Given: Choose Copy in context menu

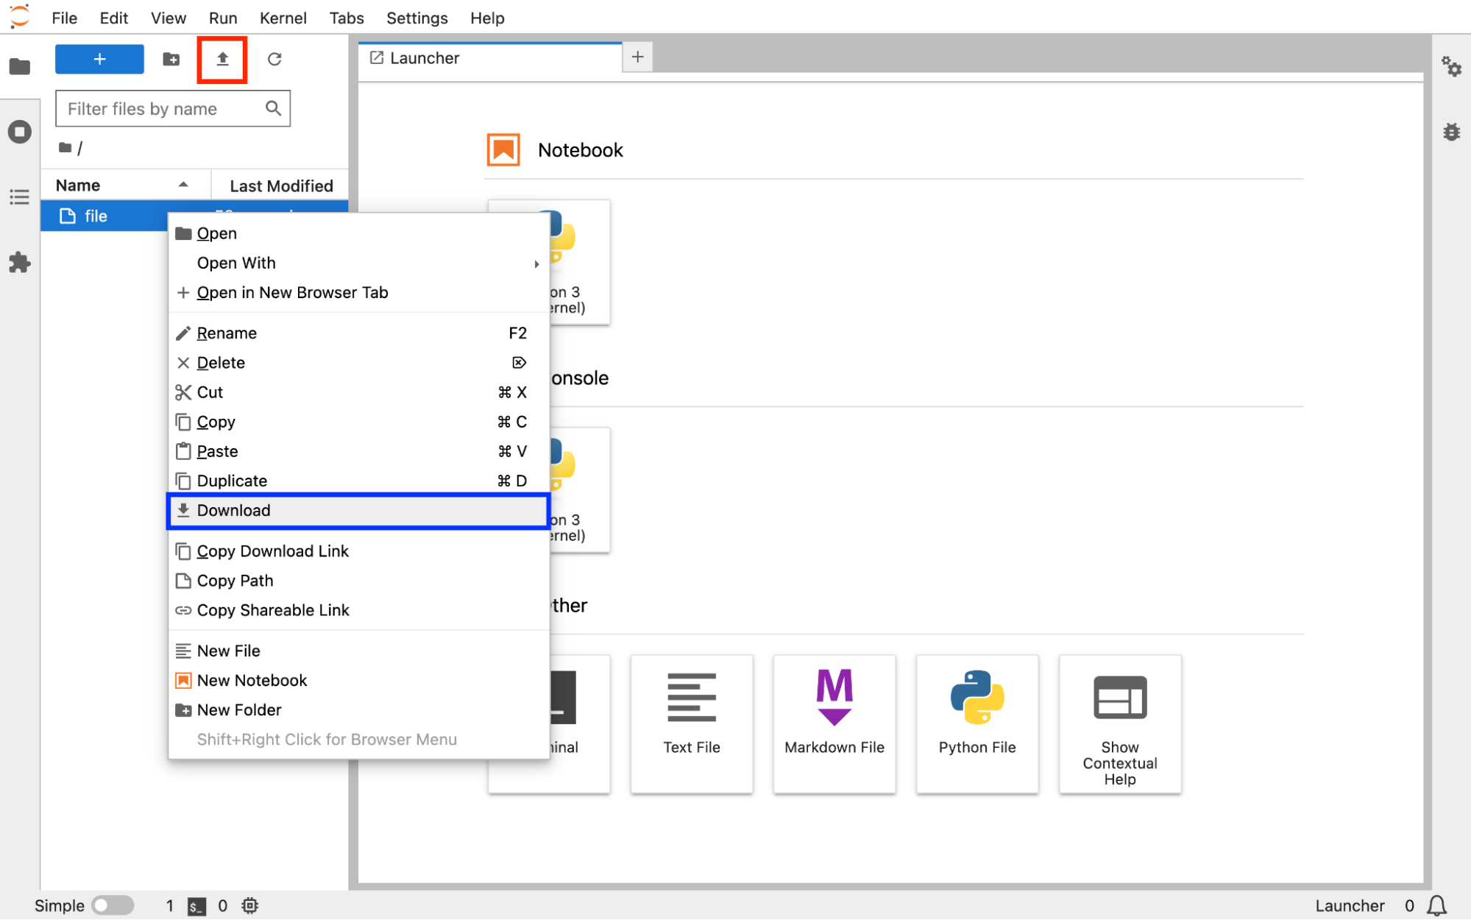Looking at the screenshot, I should pos(358,422).
